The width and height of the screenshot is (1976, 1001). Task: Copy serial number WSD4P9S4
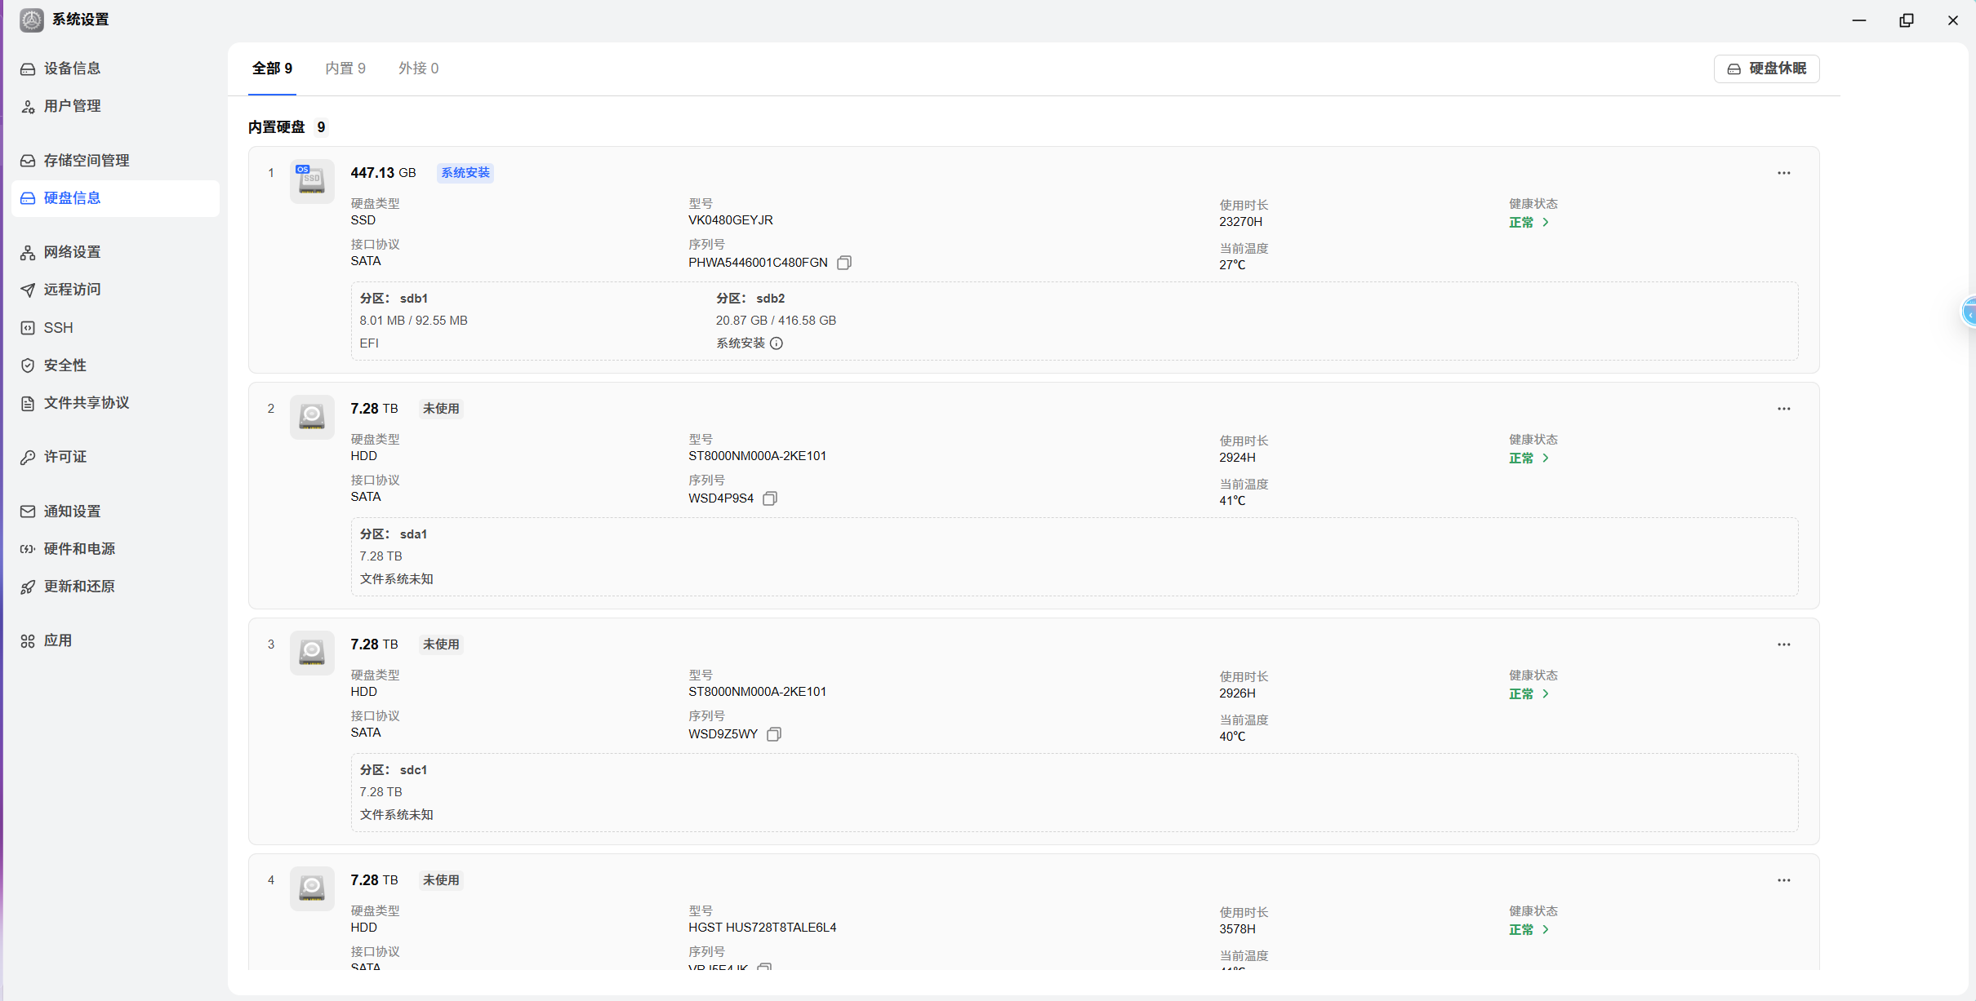click(x=769, y=498)
